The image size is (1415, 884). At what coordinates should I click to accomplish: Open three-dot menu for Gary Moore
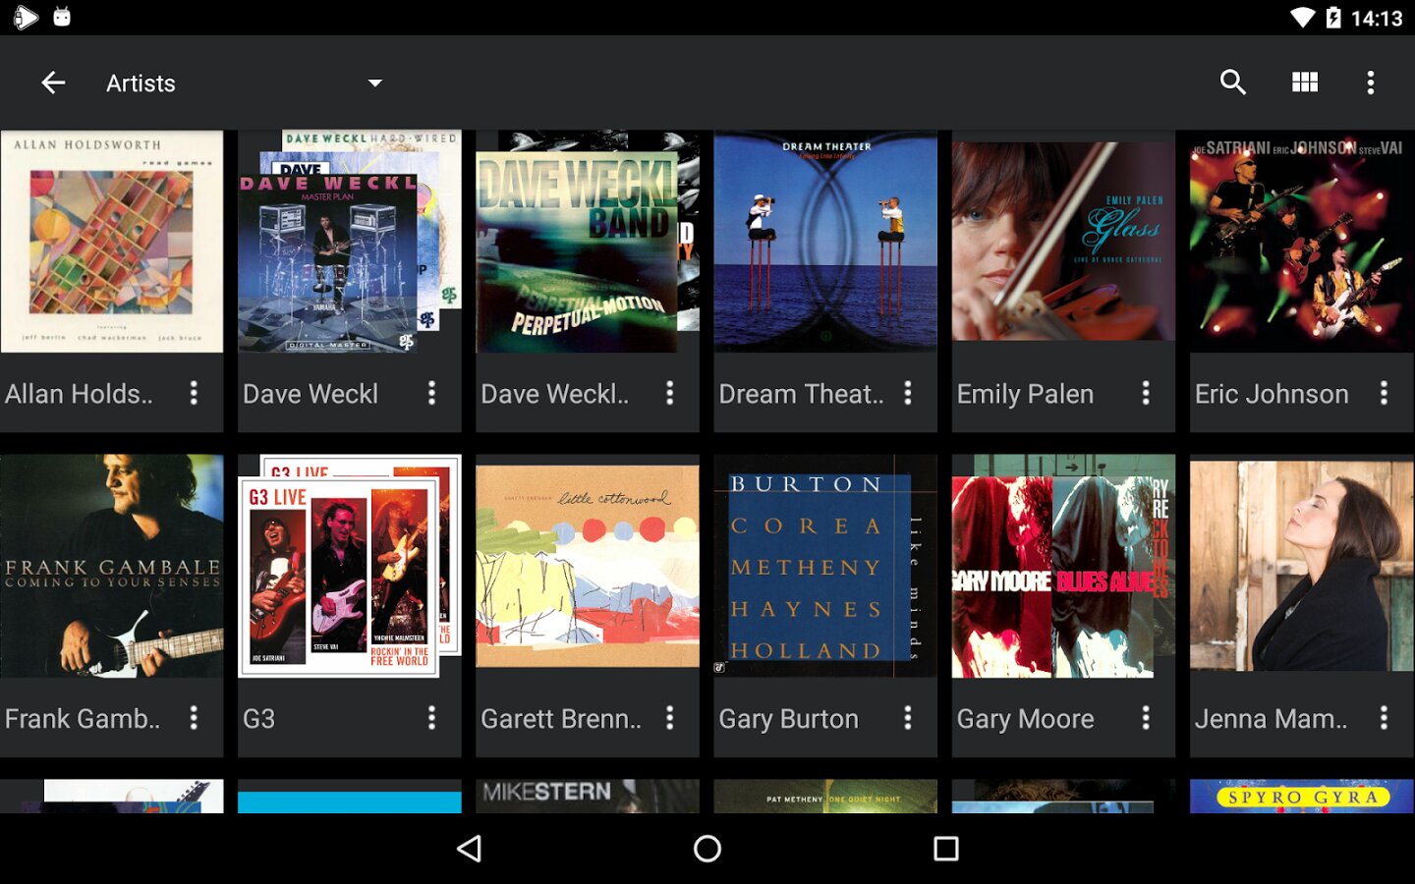[1146, 718]
